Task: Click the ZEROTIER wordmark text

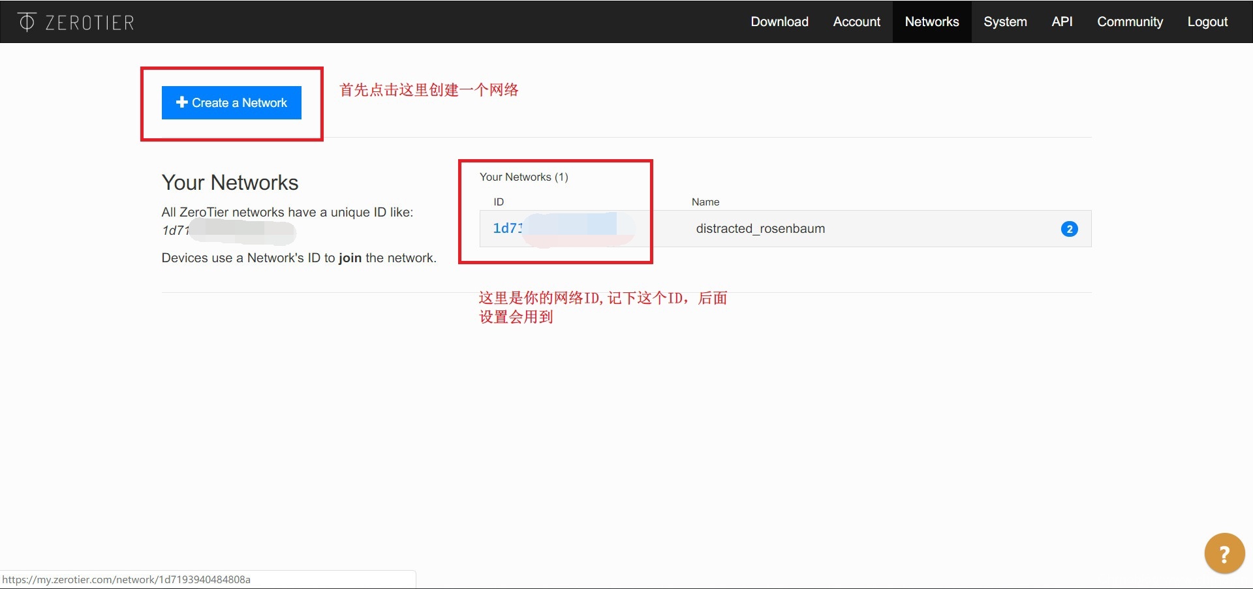Action: (x=89, y=23)
